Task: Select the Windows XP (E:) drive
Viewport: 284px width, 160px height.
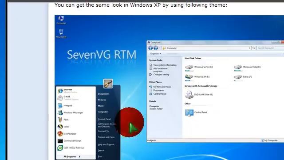Action: 197,77
